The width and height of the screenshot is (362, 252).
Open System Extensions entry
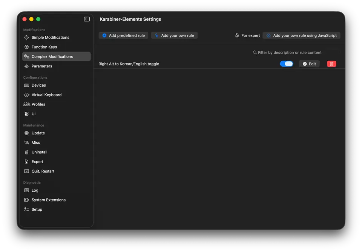pyautogui.click(x=56, y=200)
